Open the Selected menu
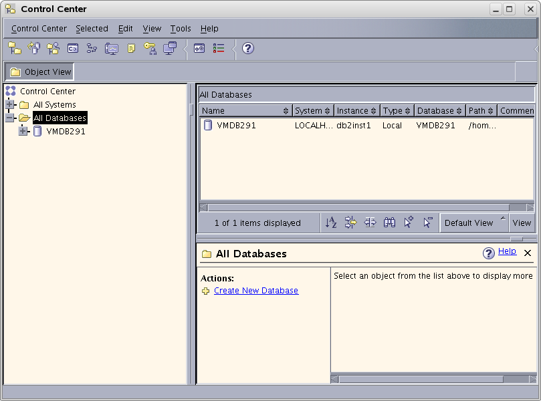This screenshot has width=541, height=401. [92, 29]
